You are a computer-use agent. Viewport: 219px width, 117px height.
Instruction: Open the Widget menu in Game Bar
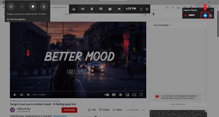[74, 9]
